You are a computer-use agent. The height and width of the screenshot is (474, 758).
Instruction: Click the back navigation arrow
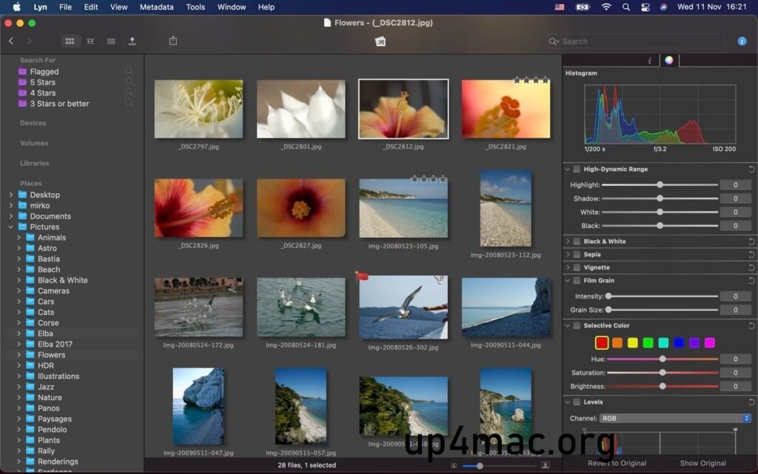(10, 41)
